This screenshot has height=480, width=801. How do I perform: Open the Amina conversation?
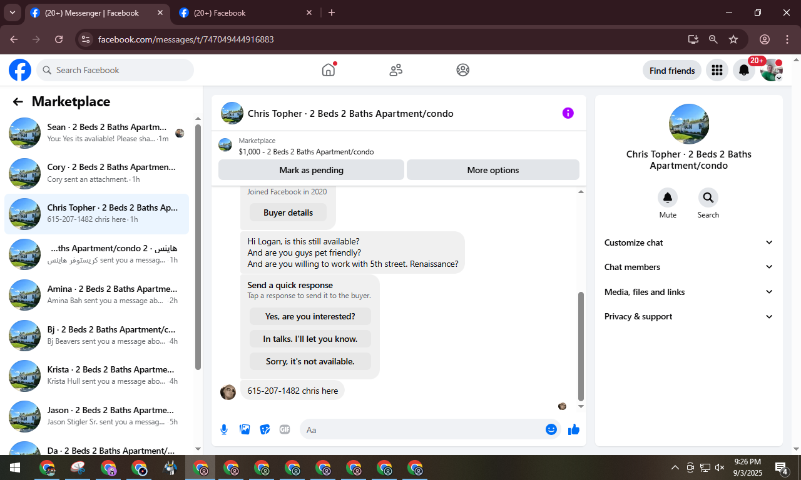click(97, 295)
